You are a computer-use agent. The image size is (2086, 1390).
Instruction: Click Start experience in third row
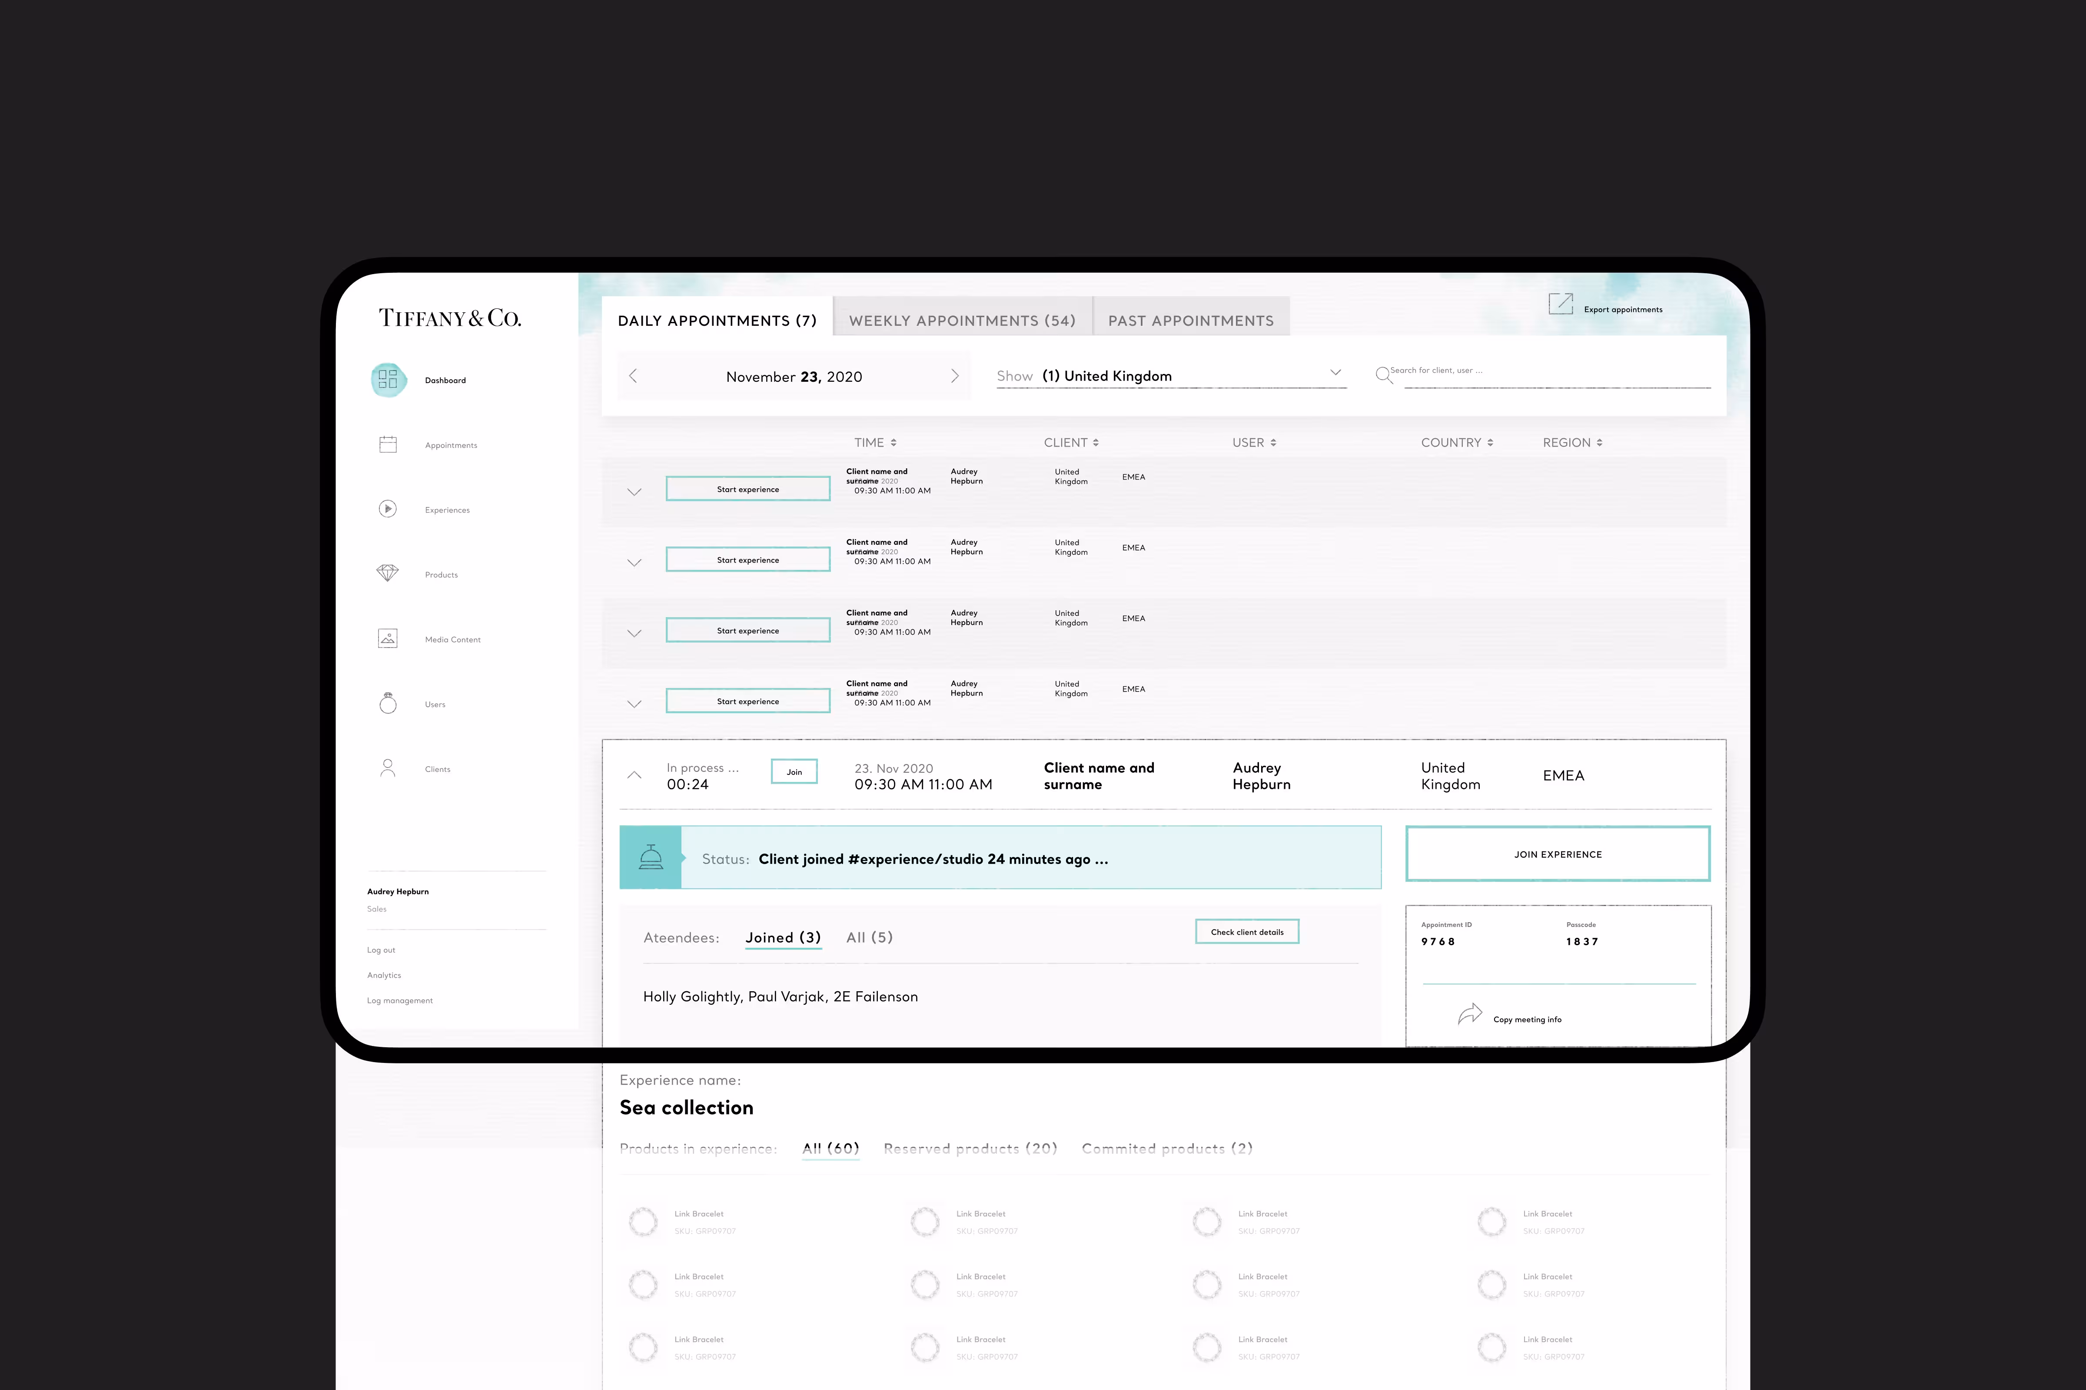tap(747, 630)
